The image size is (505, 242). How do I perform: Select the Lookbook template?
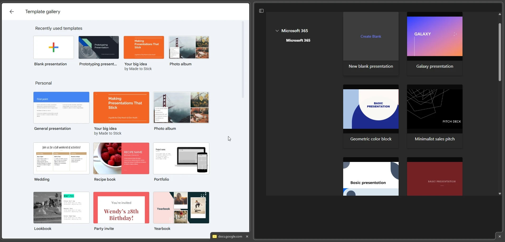pyautogui.click(x=61, y=208)
